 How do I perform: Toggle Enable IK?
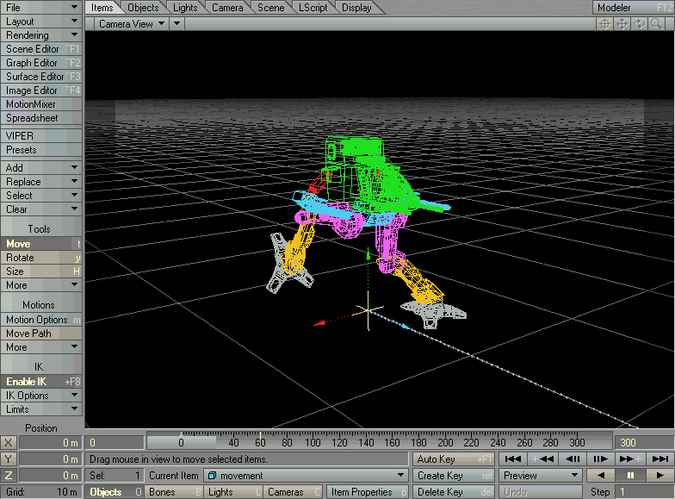point(41,381)
